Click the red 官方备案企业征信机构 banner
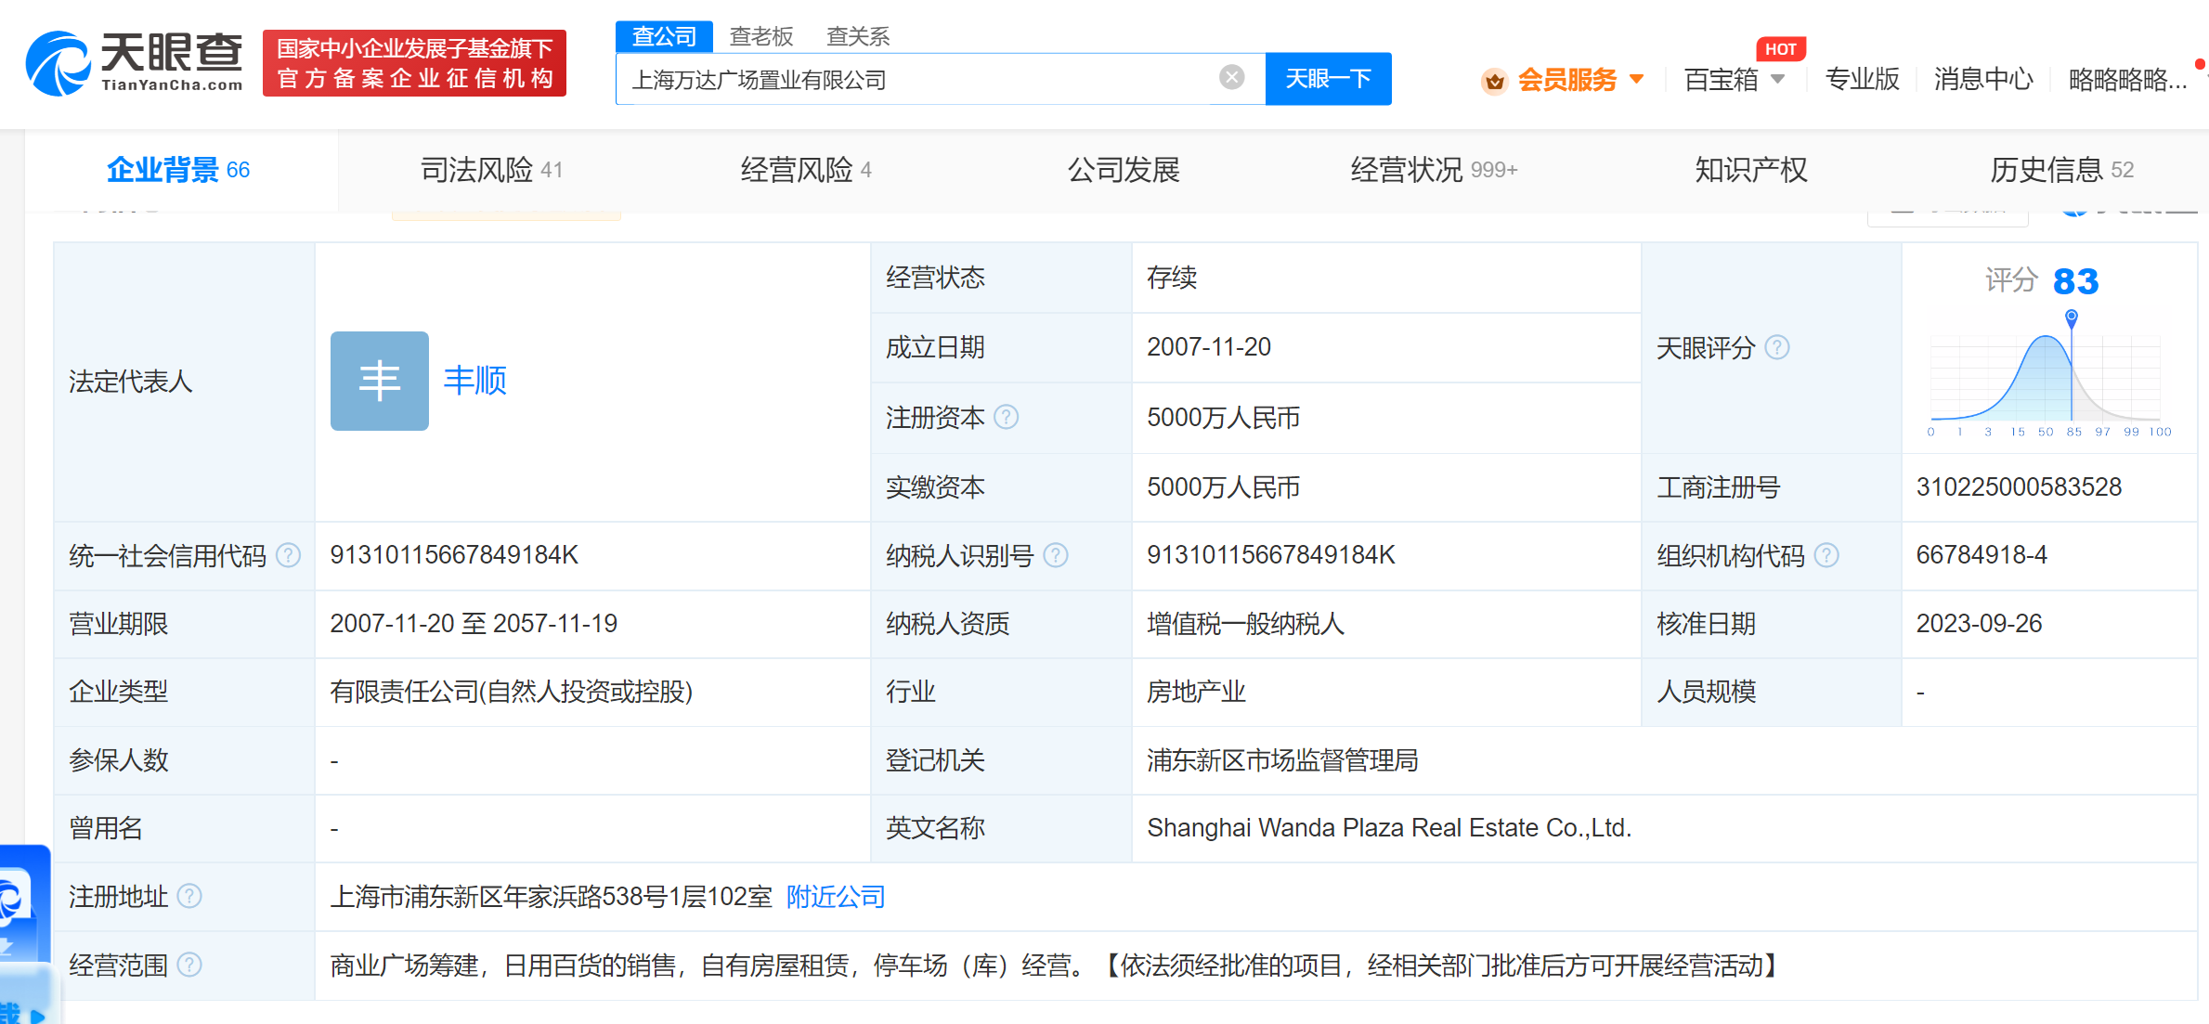Viewport: 2209px width, 1024px height. click(414, 63)
